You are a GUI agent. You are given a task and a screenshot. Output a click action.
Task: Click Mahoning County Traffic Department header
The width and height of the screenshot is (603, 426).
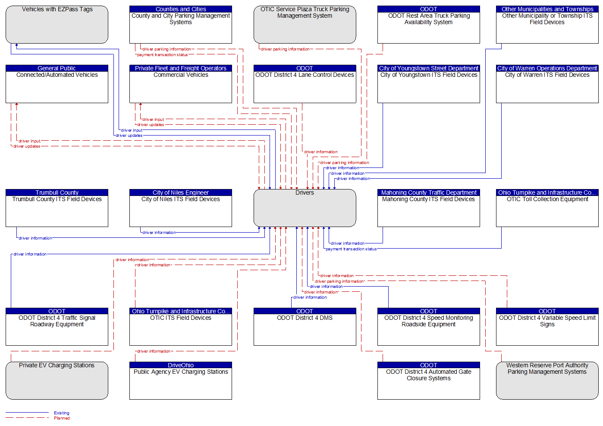tap(429, 192)
